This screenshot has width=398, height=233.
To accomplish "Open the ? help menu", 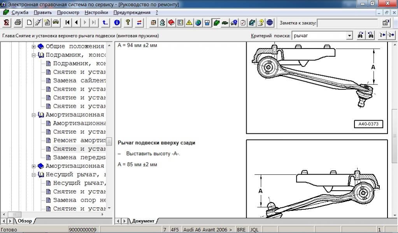I will pos(157,12).
